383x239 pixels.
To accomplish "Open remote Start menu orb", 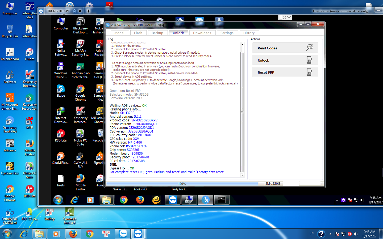I will tap(58, 200).
